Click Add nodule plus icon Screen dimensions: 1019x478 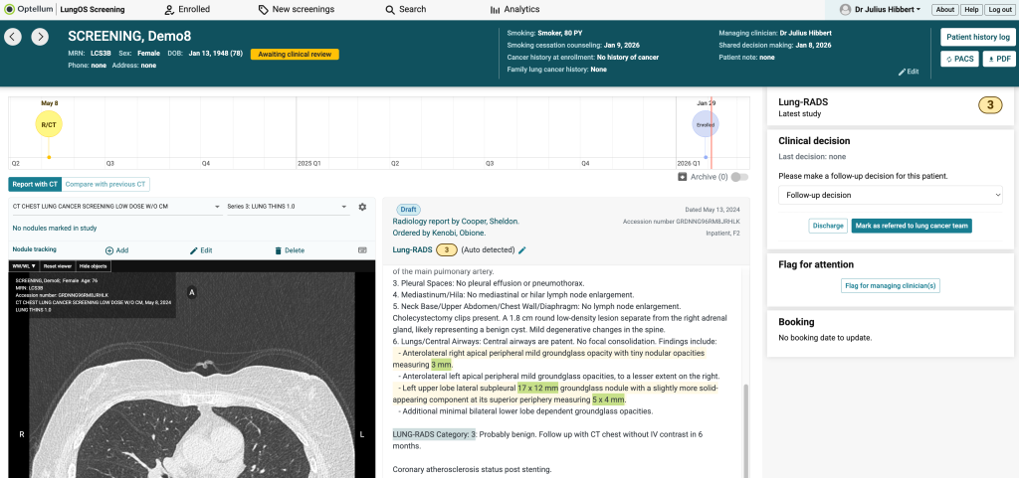click(x=109, y=250)
